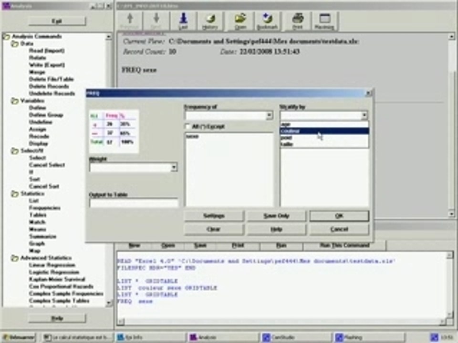Click the OK button in FREQ dialog

[x=339, y=216]
